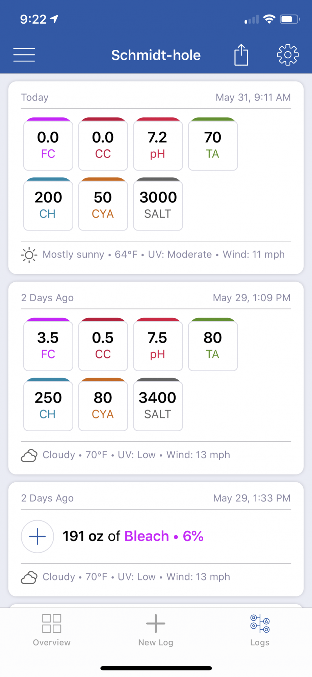Tap the sun weather icon

(x=29, y=255)
